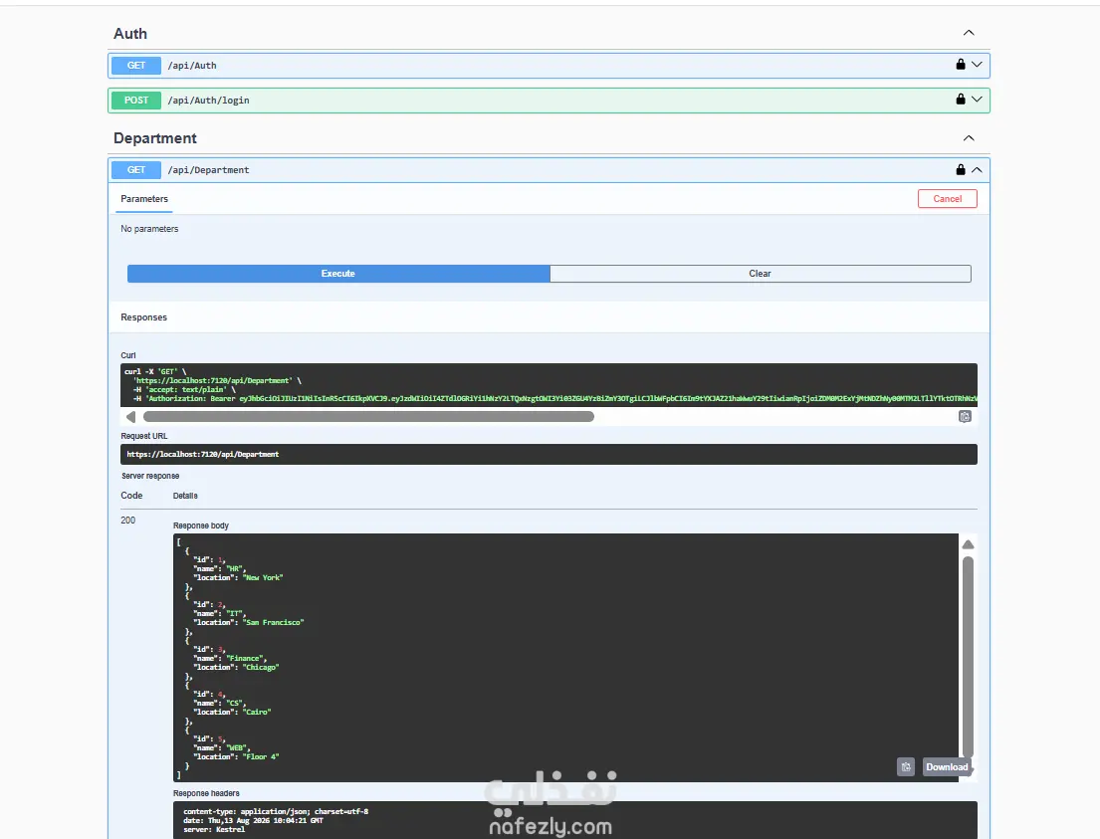Click the Clear button
This screenshot has height=839, width=1100.
[760, 274]
